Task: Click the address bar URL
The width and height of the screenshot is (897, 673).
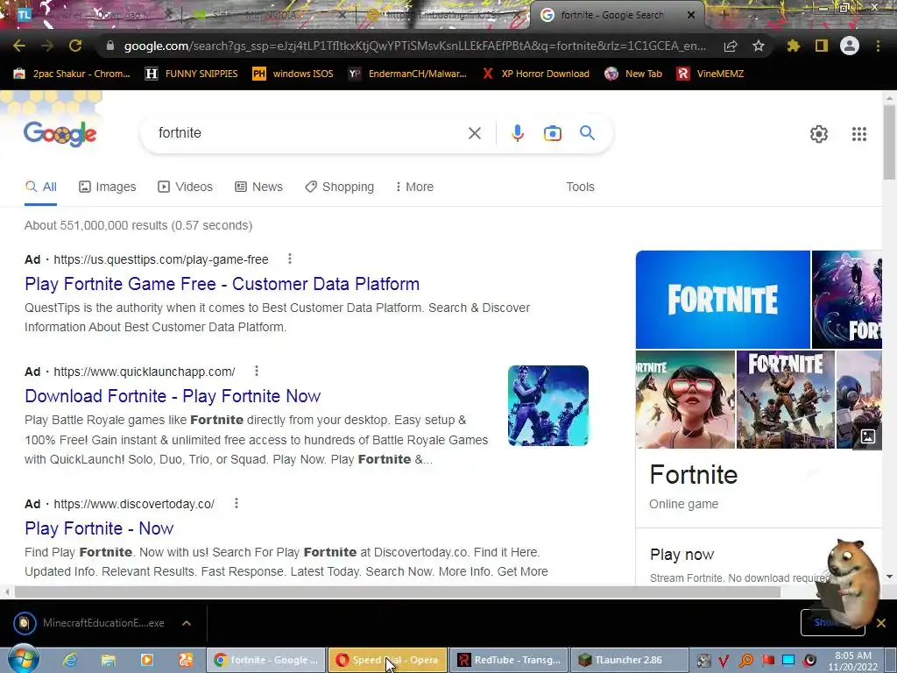Action: (x=414, y=46)
